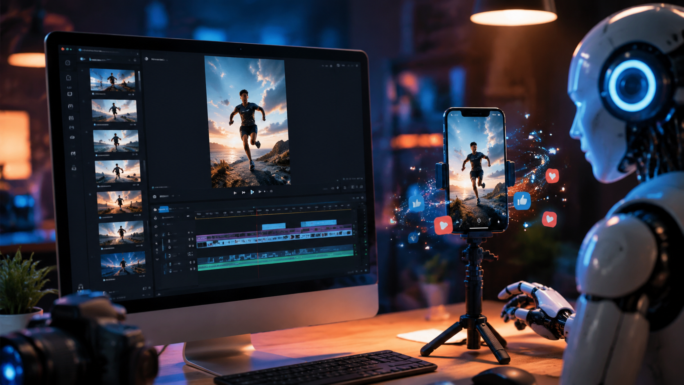This screenshot has height=385, width=684.
Task: Open the topmost icon in the editor's left sidebar
Action: (x=68, y=63)
